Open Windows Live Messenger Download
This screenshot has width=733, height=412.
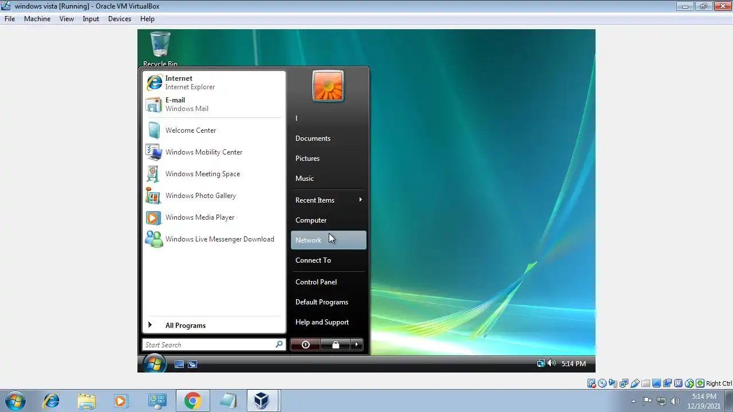click(214, 239)
